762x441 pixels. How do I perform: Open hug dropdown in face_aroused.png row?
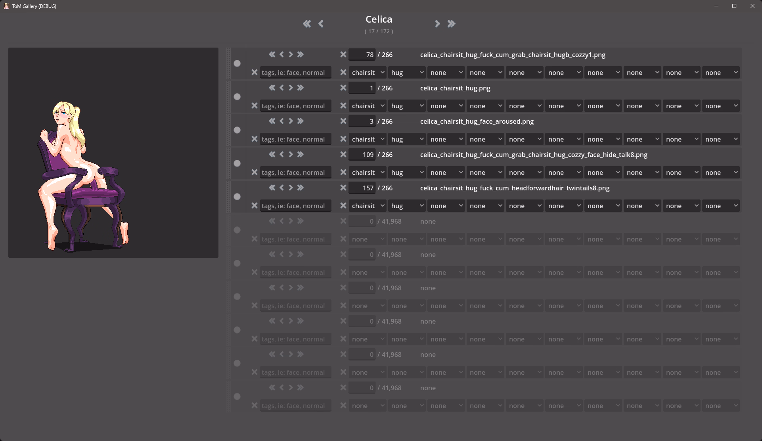coord(407,139)
